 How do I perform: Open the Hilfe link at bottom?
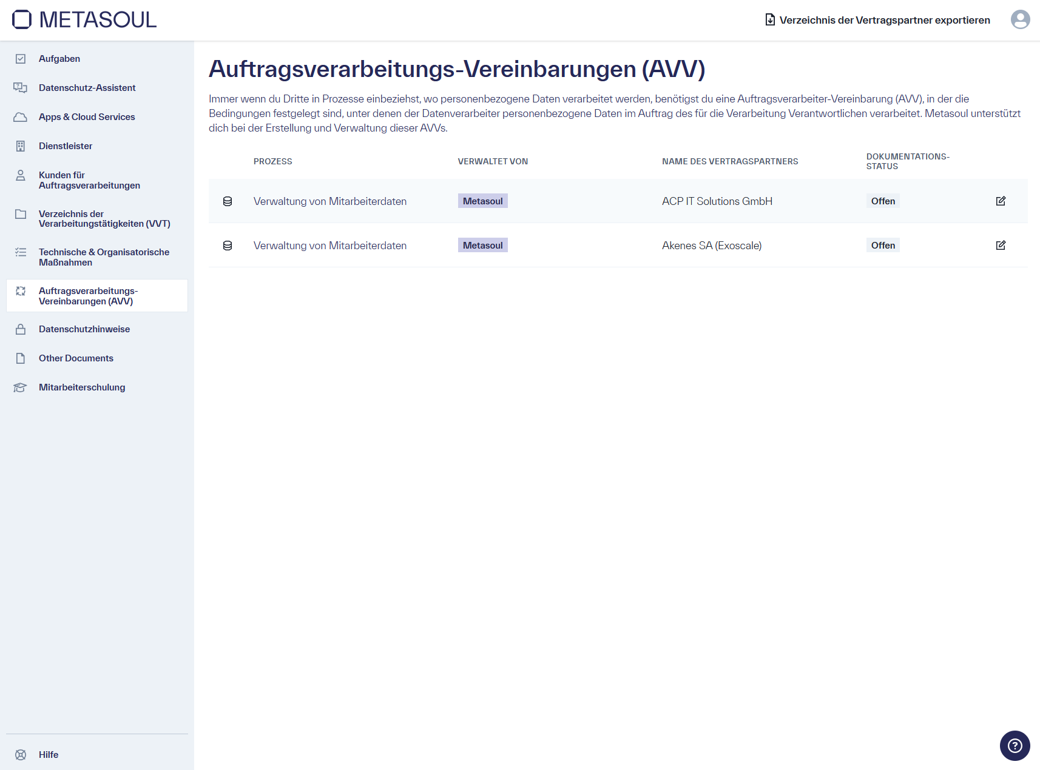tap(48, 754)
